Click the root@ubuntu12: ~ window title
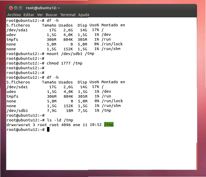The height and width of the screenshot is (177, 206). (x=43, y=8)
